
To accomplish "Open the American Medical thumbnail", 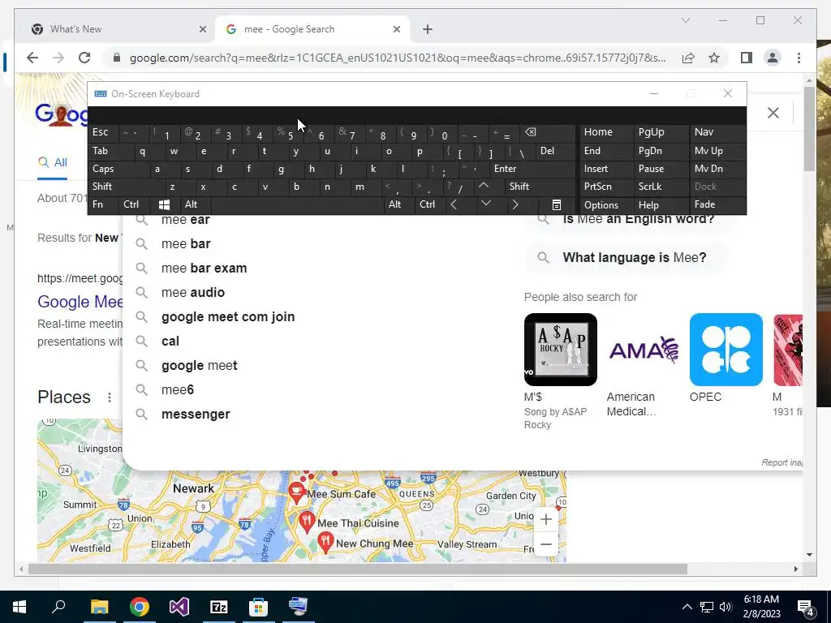I will [643, 350].
